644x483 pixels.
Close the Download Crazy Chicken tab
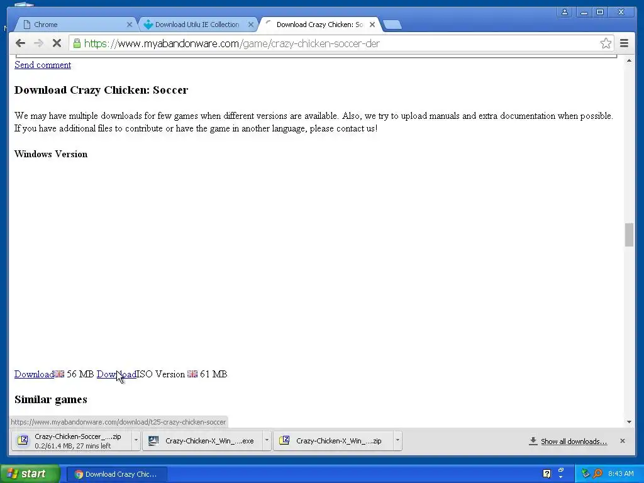point(372,25)
